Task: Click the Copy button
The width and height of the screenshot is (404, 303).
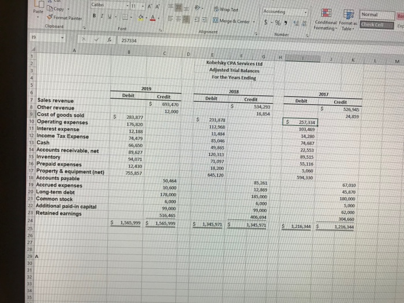Action: coord(56,9)
